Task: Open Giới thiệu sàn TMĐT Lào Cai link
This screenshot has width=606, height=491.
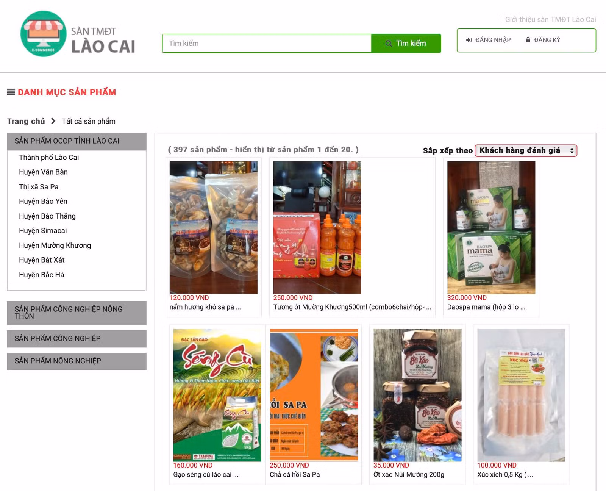Action: pos(550,19)
